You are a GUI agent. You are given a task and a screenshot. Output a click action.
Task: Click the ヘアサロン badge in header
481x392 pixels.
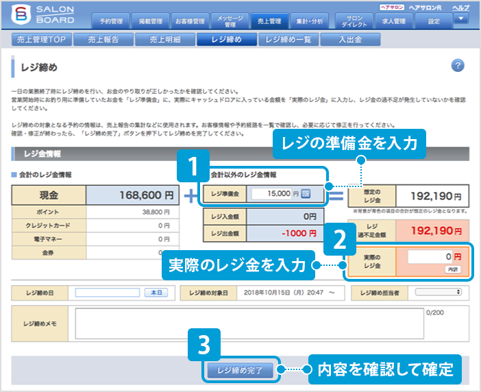click(392, 8)
